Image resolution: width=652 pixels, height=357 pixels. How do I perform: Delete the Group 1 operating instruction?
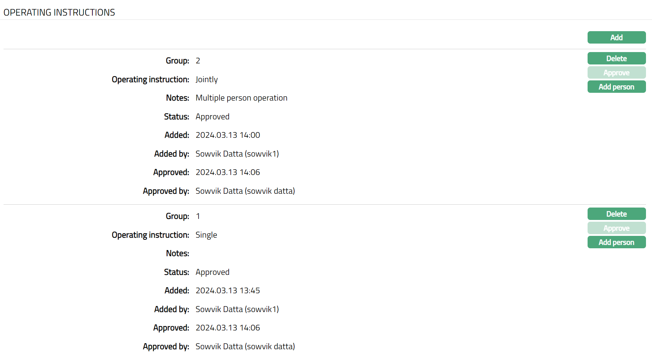[616, 214]
